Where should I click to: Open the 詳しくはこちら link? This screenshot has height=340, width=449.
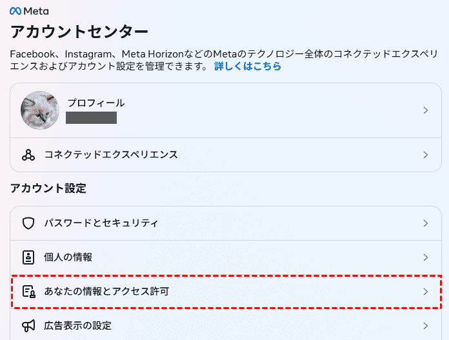248,66
